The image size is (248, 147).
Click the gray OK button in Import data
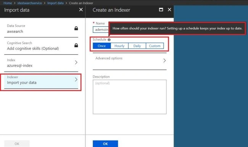point(17,144)
